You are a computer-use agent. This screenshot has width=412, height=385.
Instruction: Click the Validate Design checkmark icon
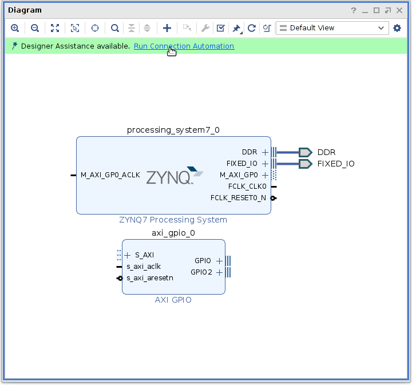(x=220, y=28)
